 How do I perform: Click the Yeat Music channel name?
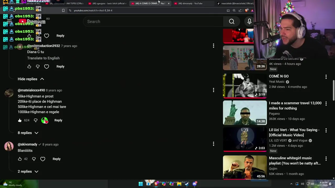277,82
